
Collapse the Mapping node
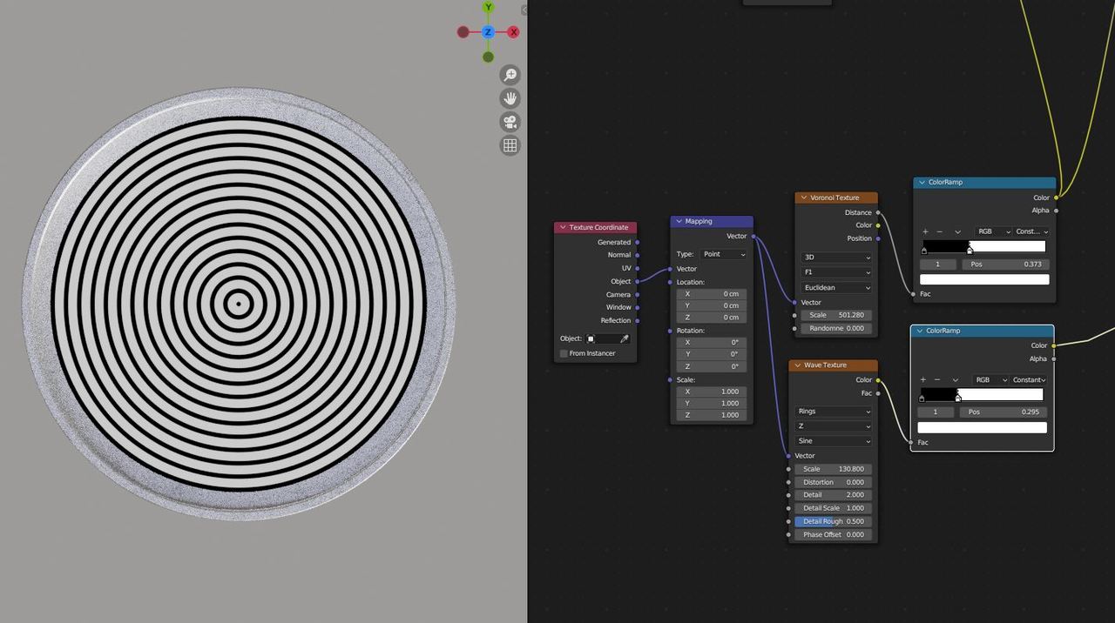tap(679, 222)
